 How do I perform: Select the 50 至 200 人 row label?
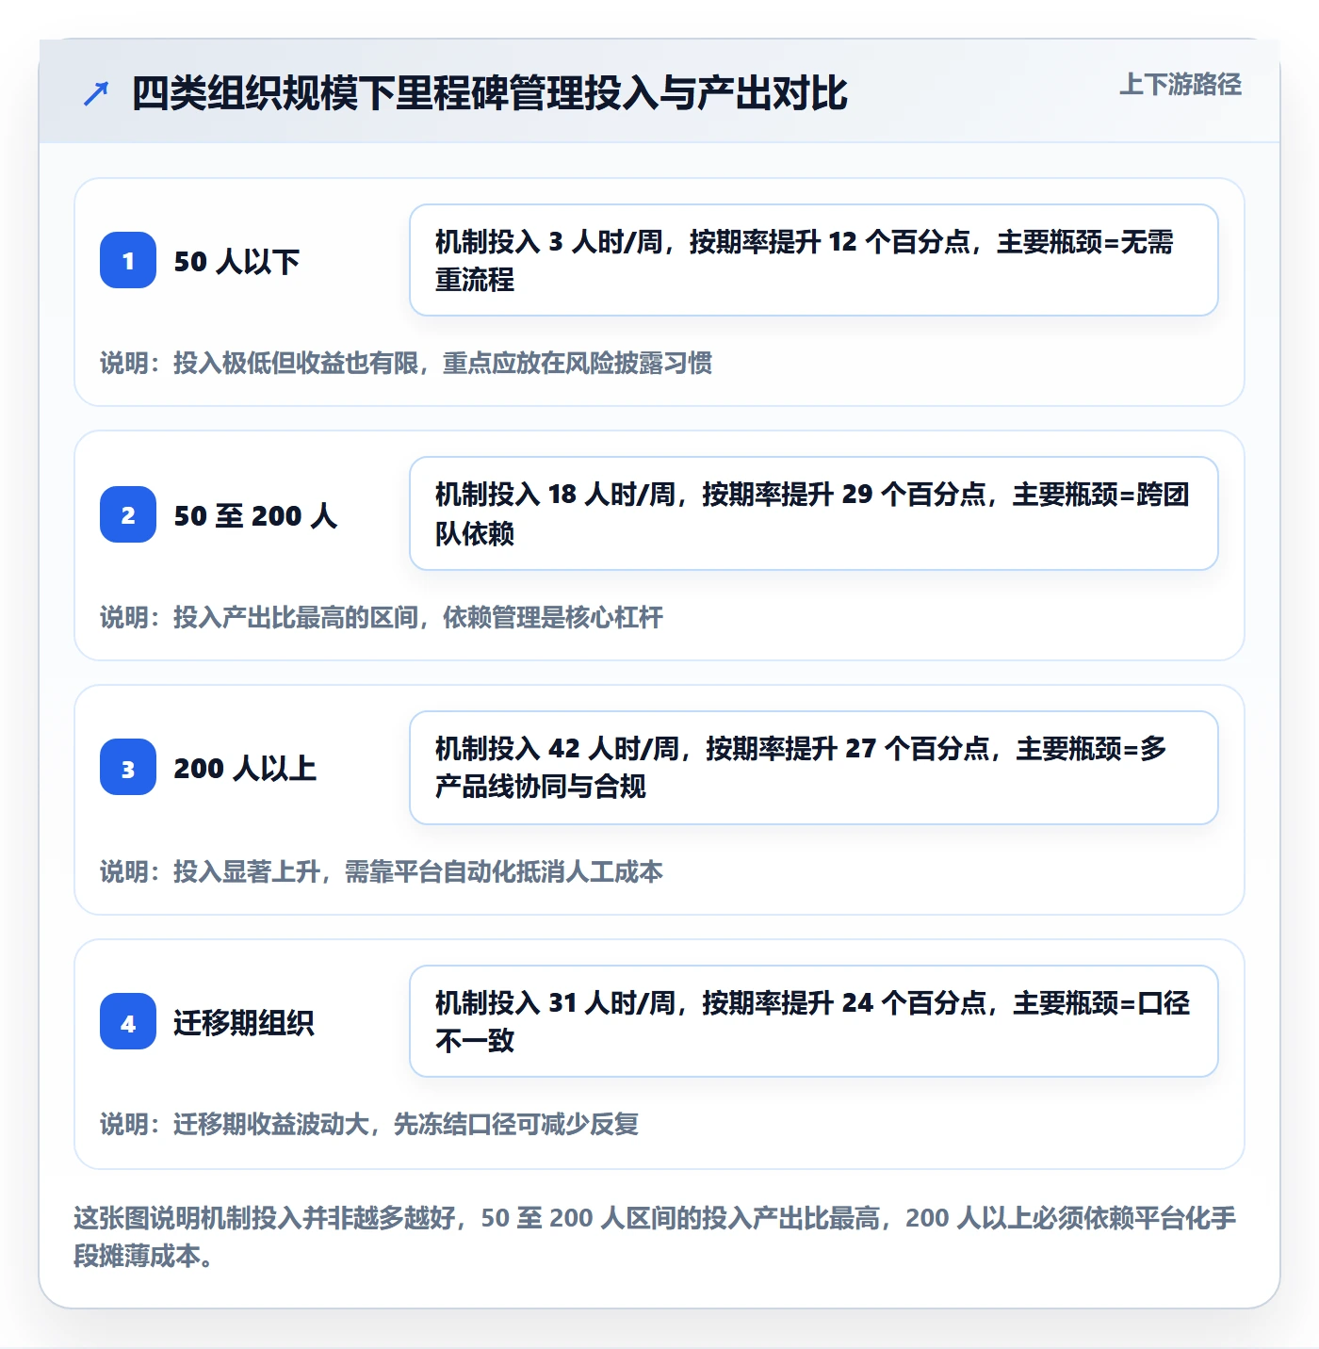(x=255, y=515)
